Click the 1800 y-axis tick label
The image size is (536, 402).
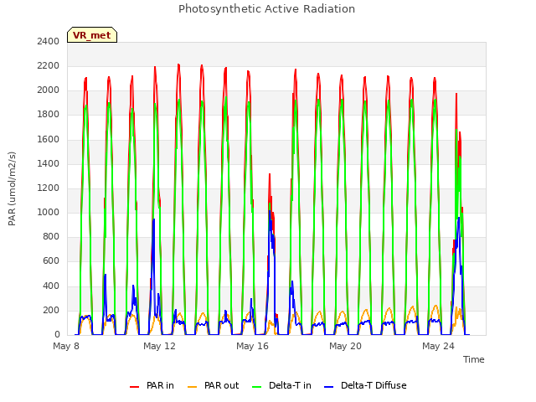click(x=49, y=115)
